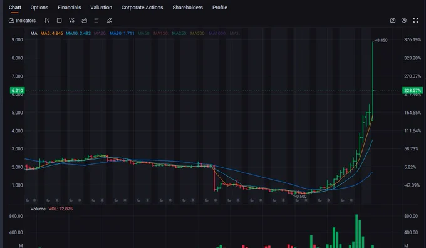Click the MA indicator group label

(34, 33)
